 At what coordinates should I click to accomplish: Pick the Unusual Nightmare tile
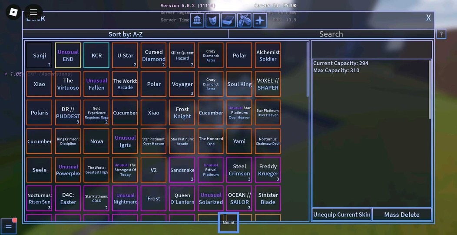click(x=125, y=198)
